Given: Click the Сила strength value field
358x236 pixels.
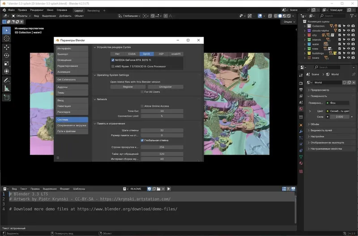Looking at the screenshot, I should (339, 117).
